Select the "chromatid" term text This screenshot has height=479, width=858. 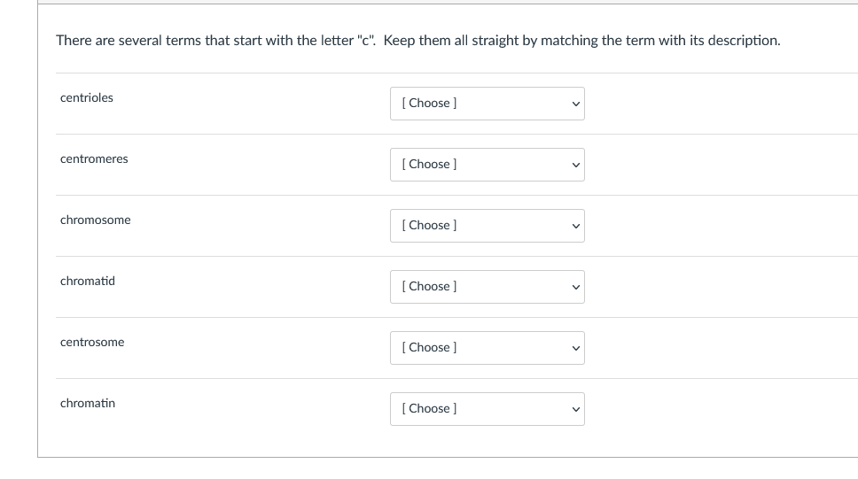coord(88,282)
